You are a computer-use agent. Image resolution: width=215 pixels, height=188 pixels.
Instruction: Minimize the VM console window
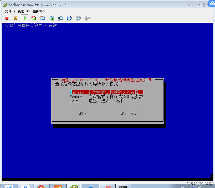pos(191,5)
